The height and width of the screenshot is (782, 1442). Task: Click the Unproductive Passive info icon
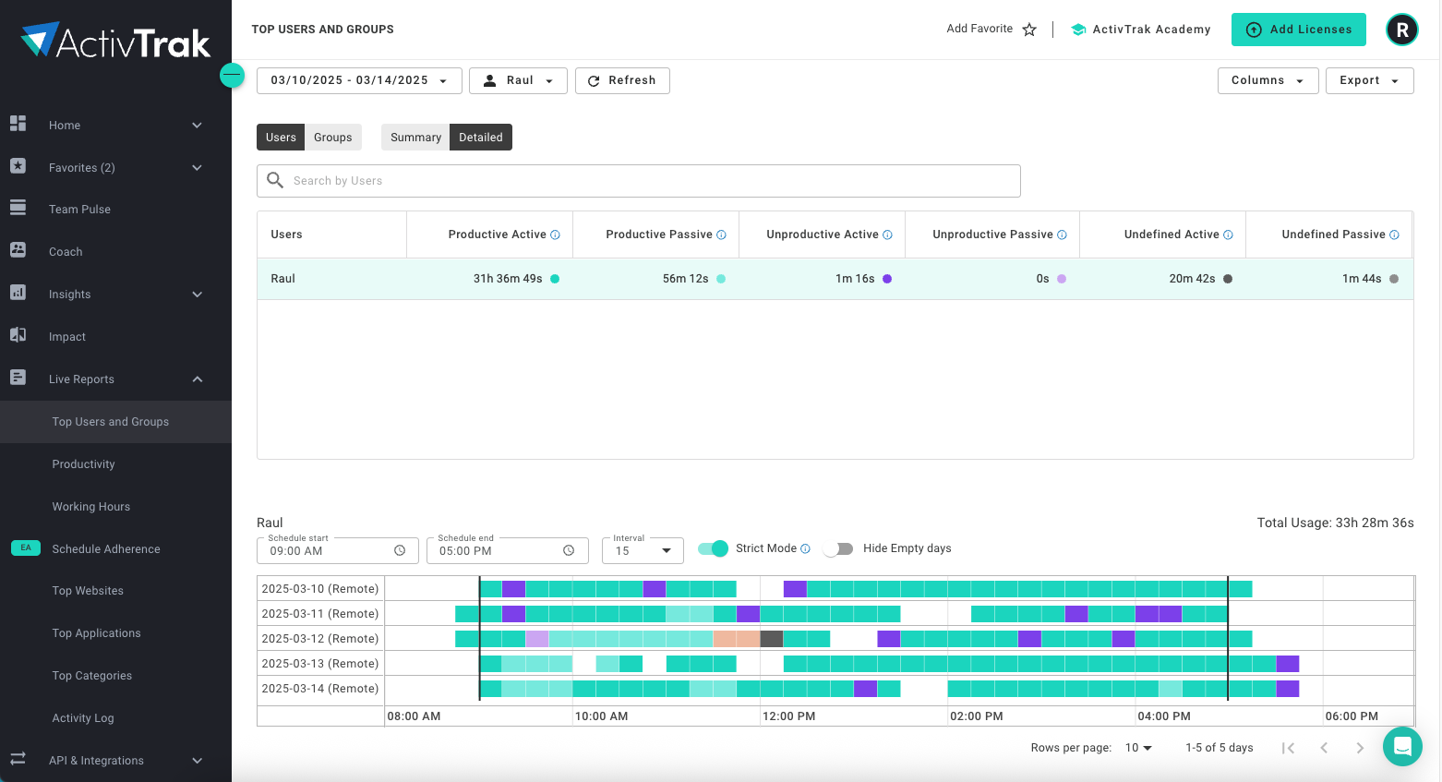pyautogui.click(x=1062, y=235)
